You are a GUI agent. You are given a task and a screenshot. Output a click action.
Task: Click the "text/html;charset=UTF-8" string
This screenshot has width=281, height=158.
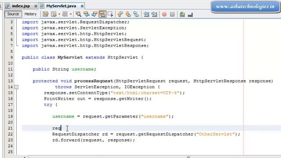click(145, 93)
